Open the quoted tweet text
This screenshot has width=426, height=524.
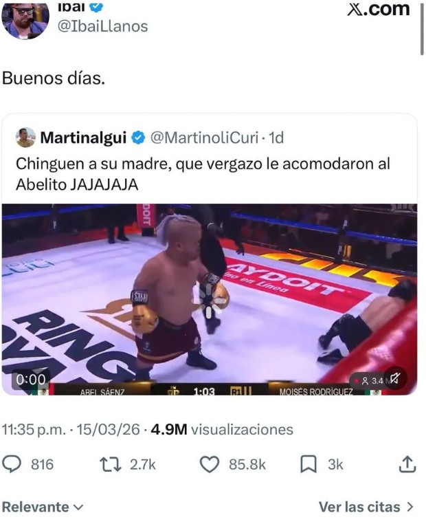click(203, 174)
